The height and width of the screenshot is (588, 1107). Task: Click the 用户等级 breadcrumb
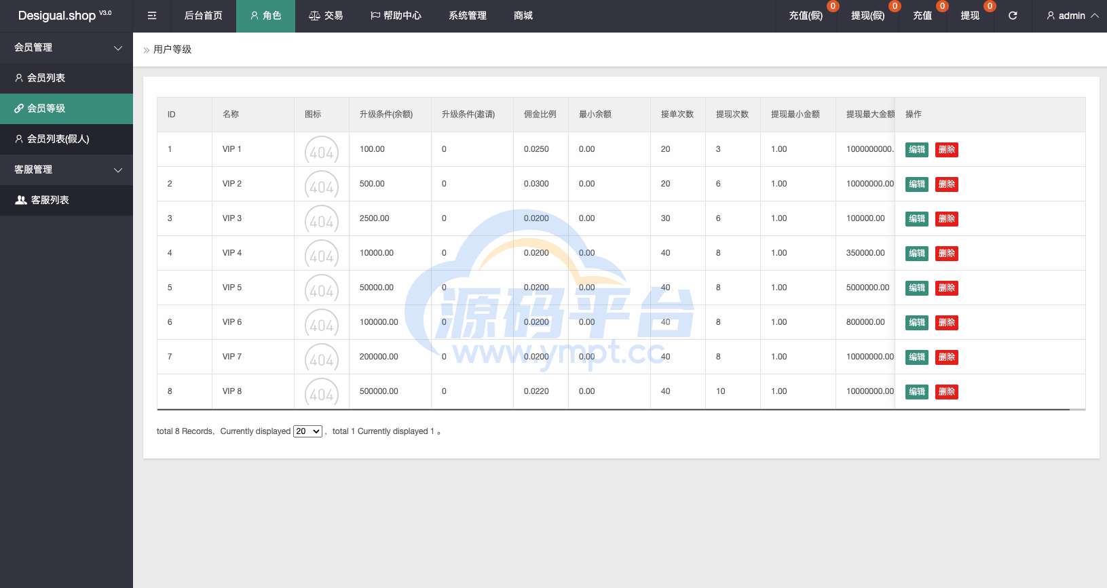coord(172,50)
